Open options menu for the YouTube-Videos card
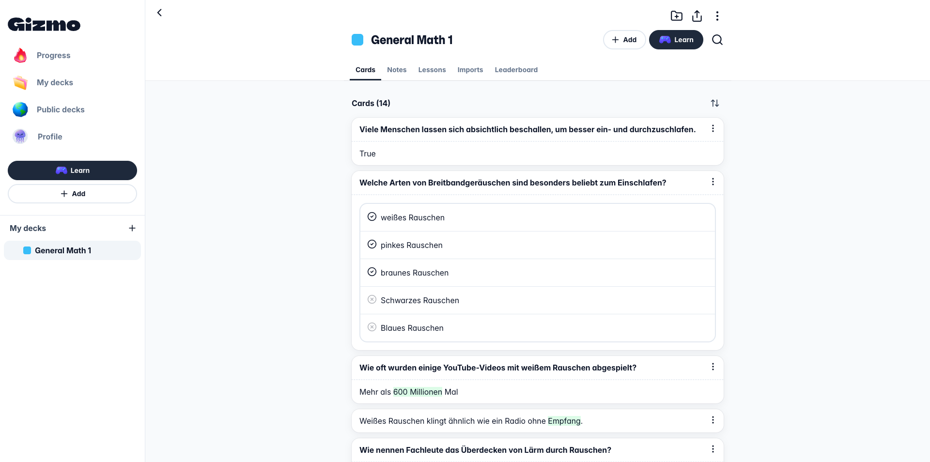The image size is (930, 462). coord(713,367)
